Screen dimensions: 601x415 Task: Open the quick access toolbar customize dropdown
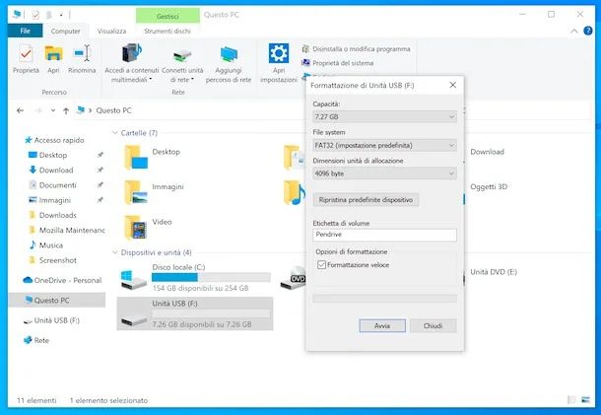pos(61,15)
